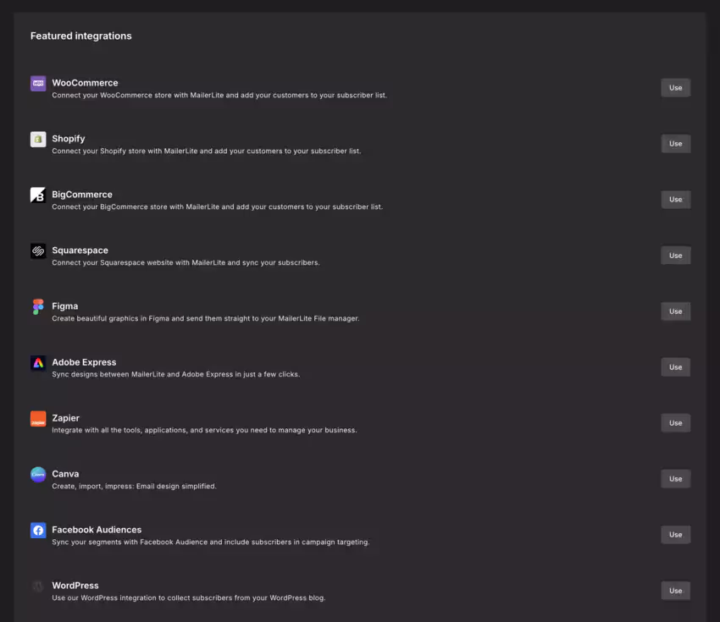720x622 pixels.
Task: Click the WooCommerce integration icon
Action: (x=38, y=83)
